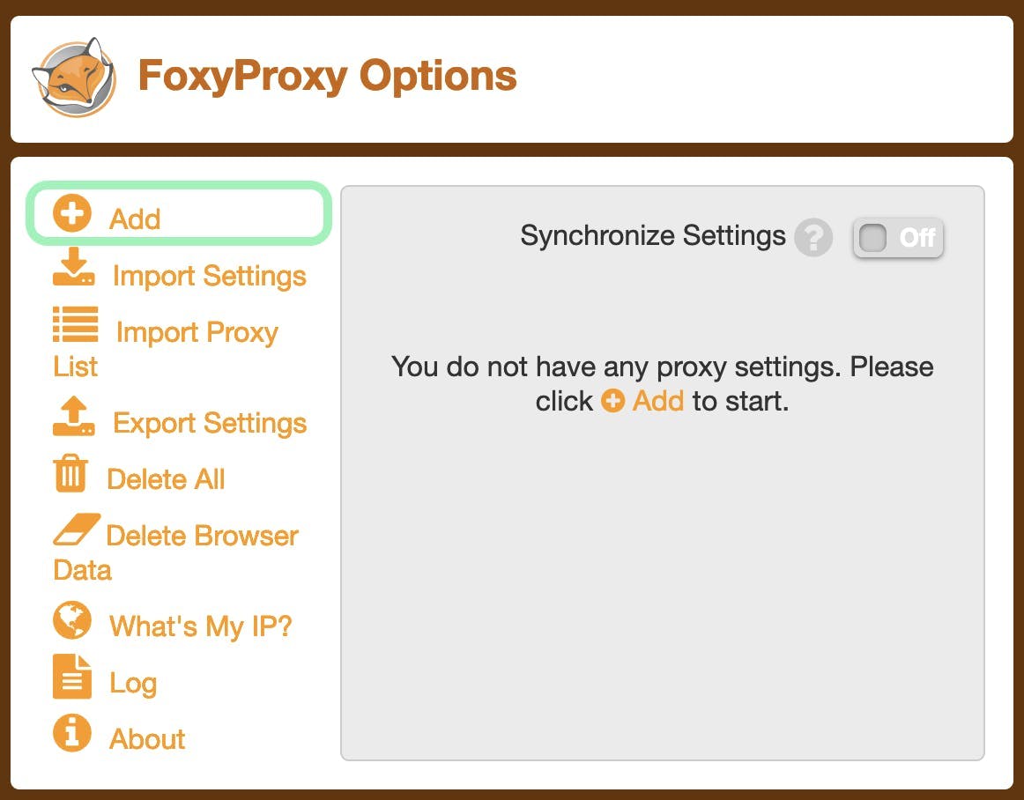Viewport: 1024px width, 800px height.
Task: Click the info icon beside About
Action: pos(72,733)
